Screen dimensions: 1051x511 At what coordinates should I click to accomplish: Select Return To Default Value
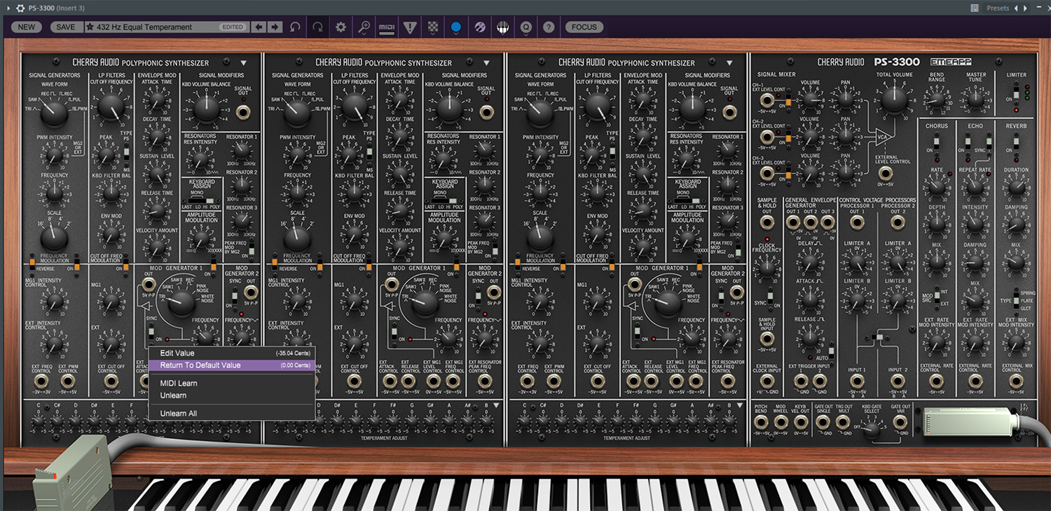click(232, 365)
